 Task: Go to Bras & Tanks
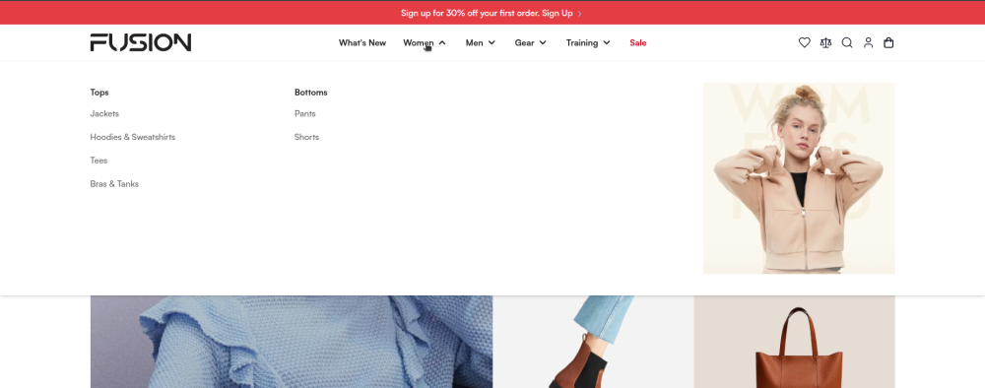pos(114,184)
